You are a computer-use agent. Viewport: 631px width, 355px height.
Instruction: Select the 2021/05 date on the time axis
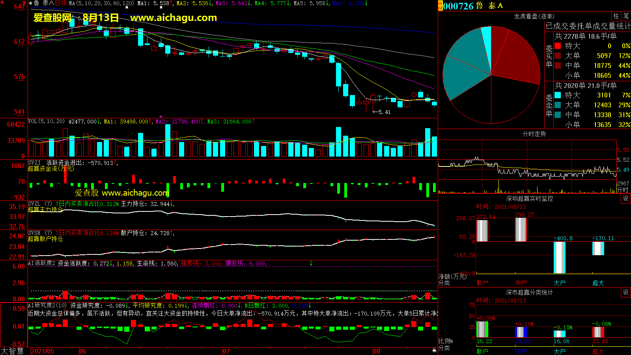[x=43, y=351]
